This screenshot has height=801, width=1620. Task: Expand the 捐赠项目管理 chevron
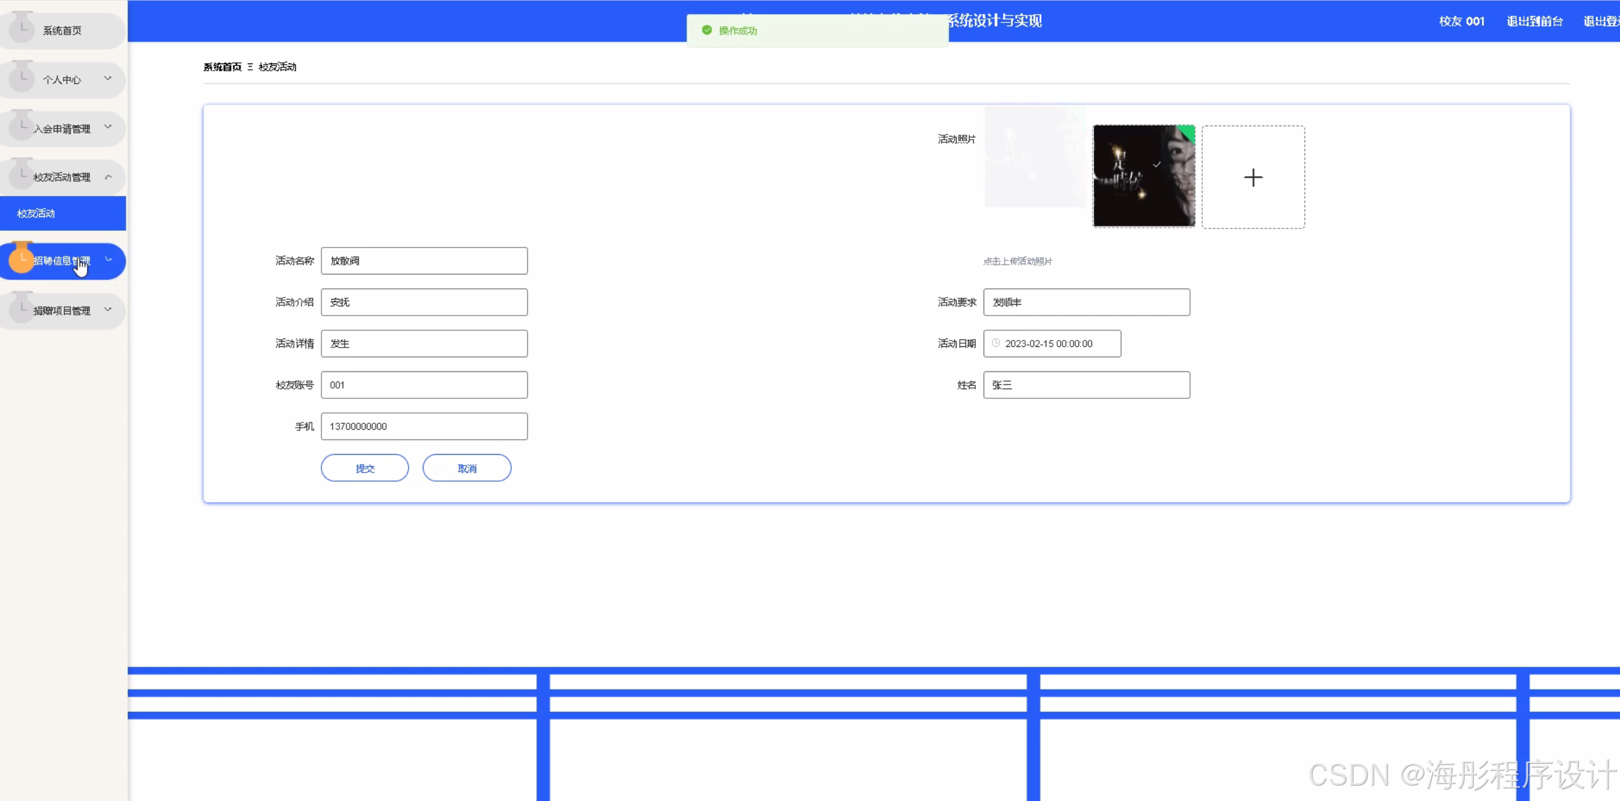pyautogui.click(x=108, y=309)
